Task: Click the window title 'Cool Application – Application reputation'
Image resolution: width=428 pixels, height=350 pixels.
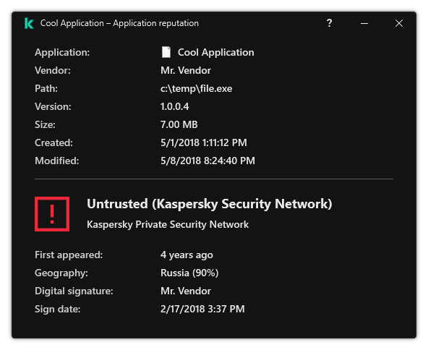Action: (x=119, y=23)
